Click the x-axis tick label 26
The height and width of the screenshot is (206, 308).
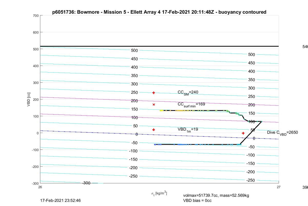pos(40,187)
